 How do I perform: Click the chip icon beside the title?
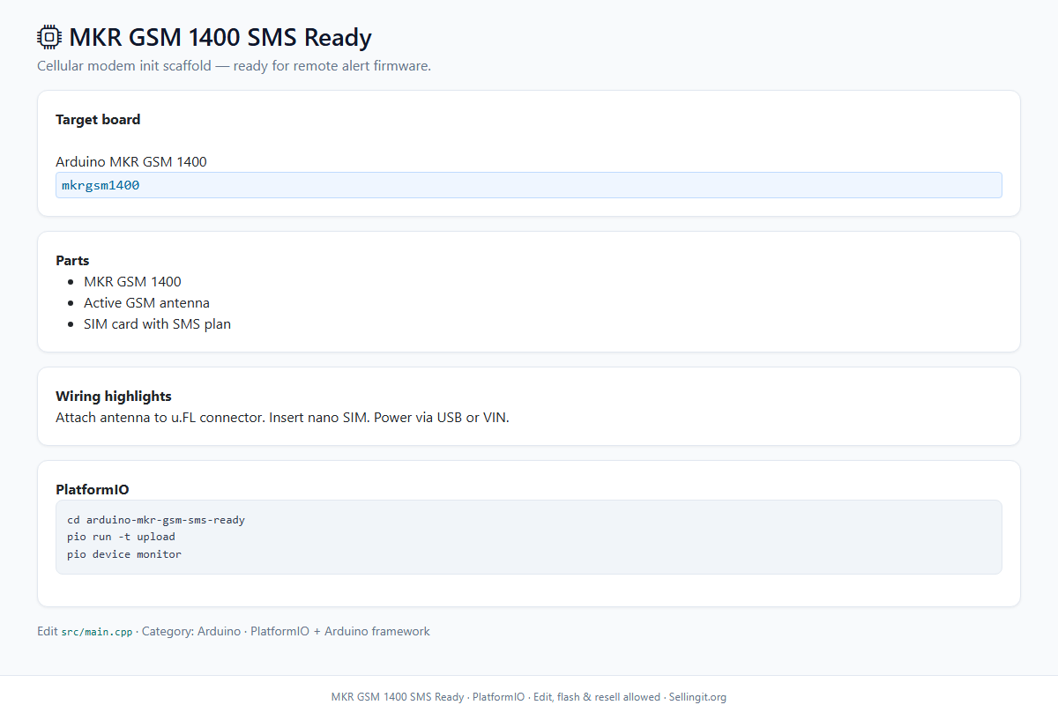pyautogui.click(x=49, y=37)
